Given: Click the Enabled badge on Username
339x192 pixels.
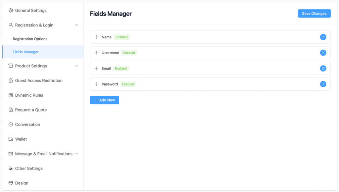Looking at the screenshot, I should [x=129, y=53].
